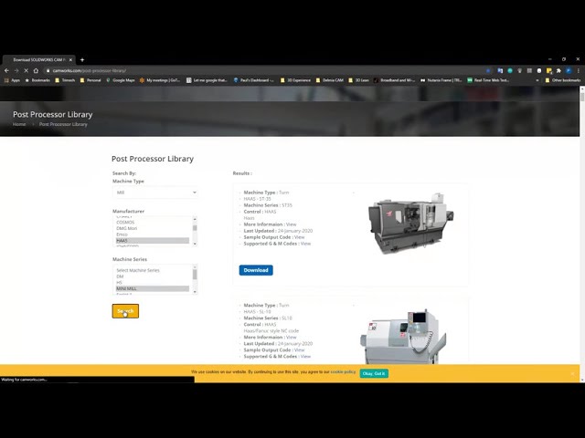Viewport: 585px width, 438px height.
Task: Click Manufacturer list scroll-up arrow
Action: [x=195, y=218]
